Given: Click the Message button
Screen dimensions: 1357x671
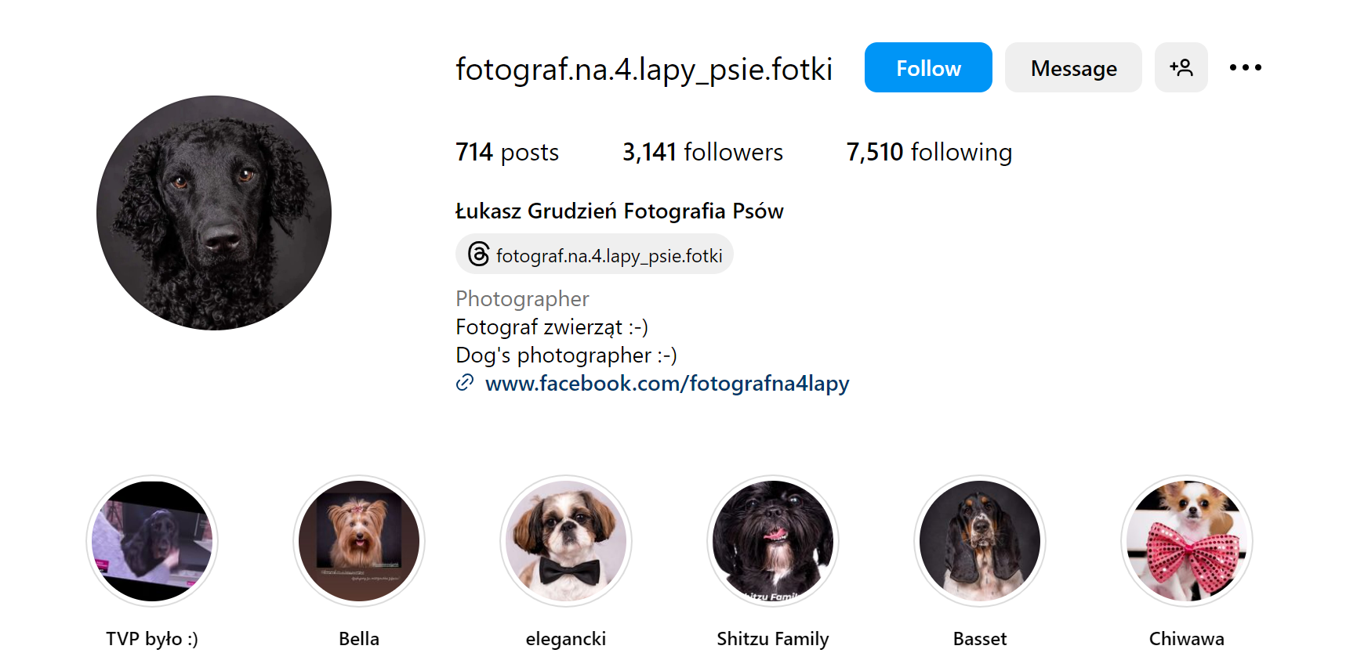Looking at the screenshot, I should pos(1073,67).
